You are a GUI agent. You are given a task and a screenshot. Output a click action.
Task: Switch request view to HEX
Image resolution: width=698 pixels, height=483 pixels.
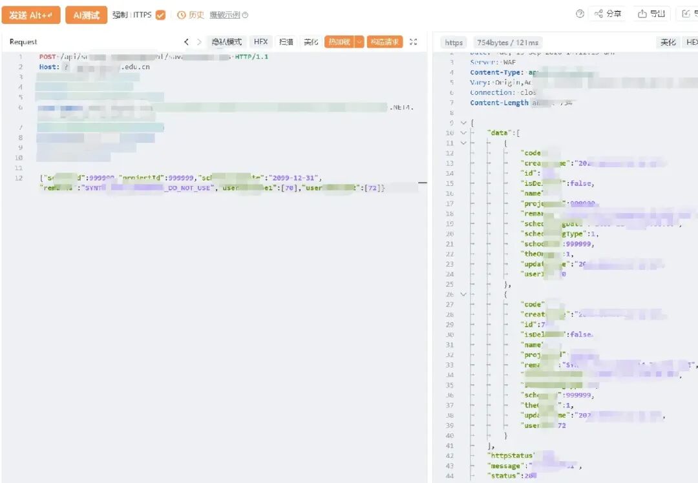(x=260, y=42)
